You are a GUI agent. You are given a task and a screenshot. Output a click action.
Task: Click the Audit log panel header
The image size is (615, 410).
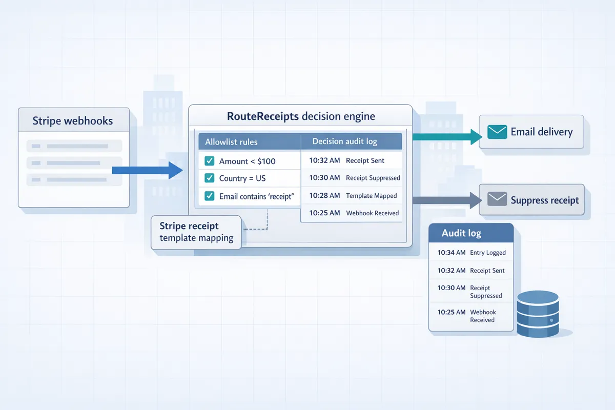point(470,233)
